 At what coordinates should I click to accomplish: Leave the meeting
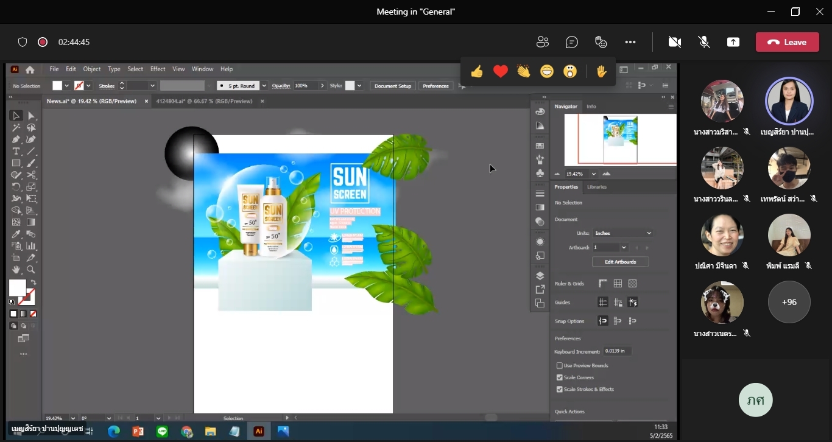[x=787, y=42]
